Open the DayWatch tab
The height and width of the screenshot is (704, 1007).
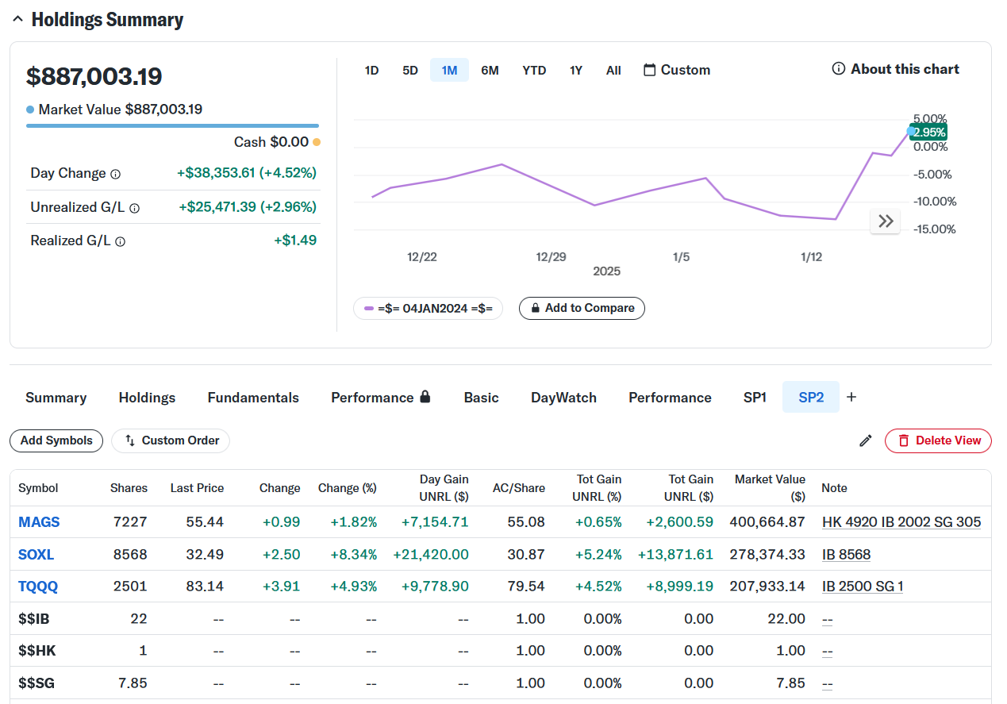[563, 398]
